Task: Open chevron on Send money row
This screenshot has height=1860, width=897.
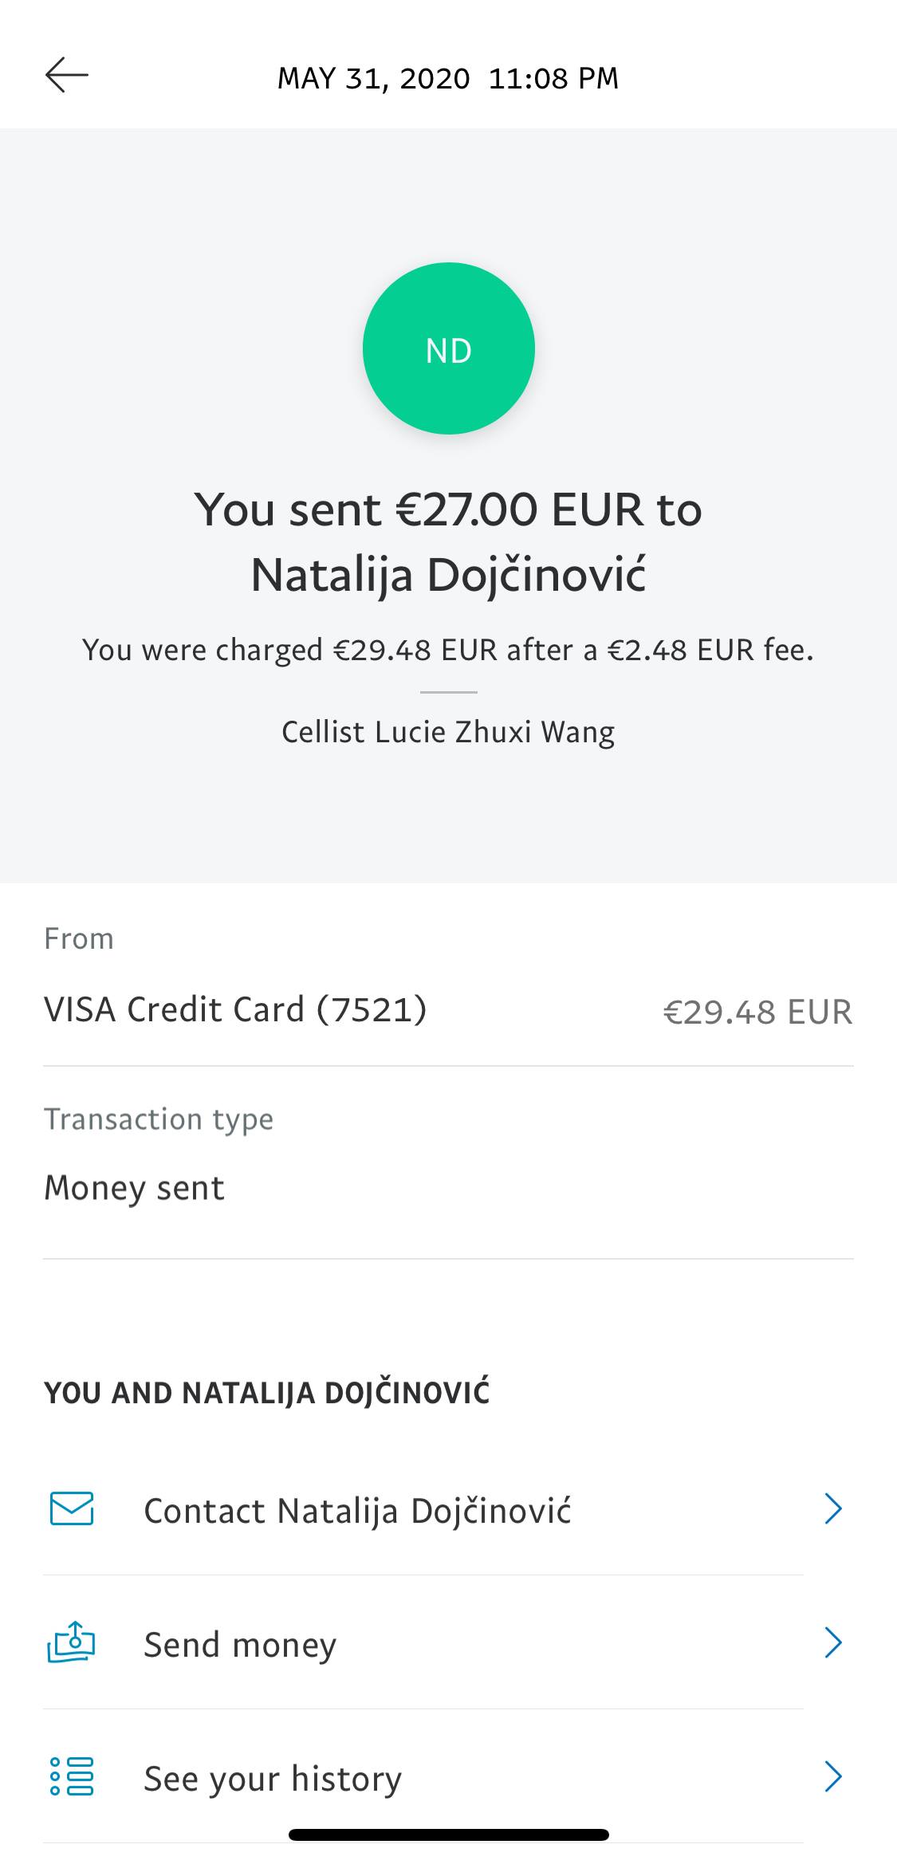Action: [x=833, y=1642]
